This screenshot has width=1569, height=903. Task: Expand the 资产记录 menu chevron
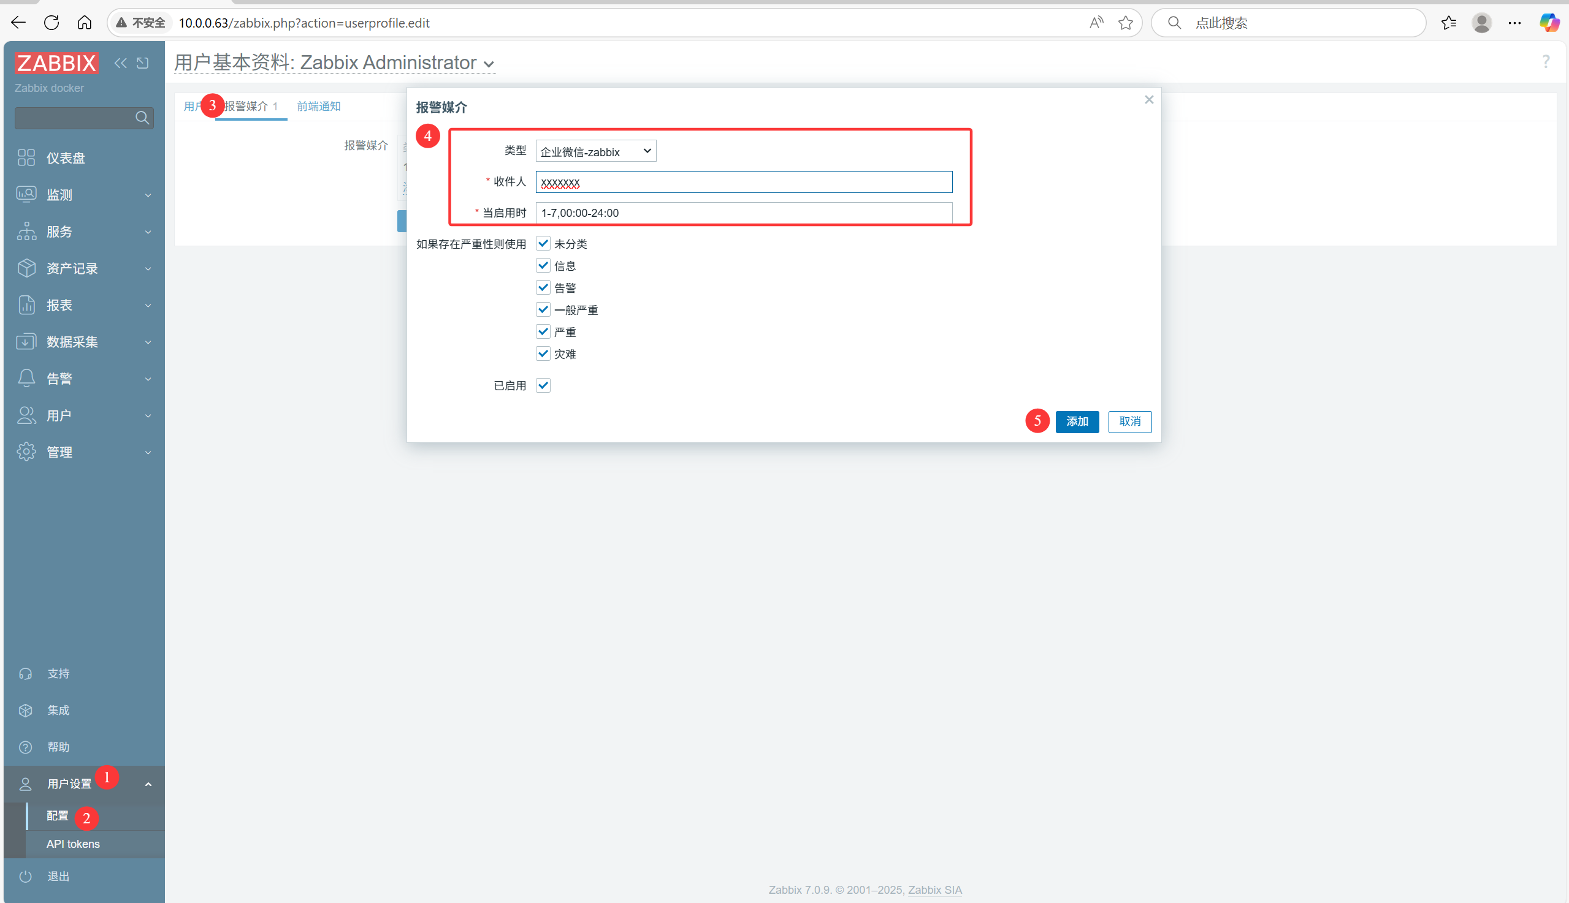(148, 268)
